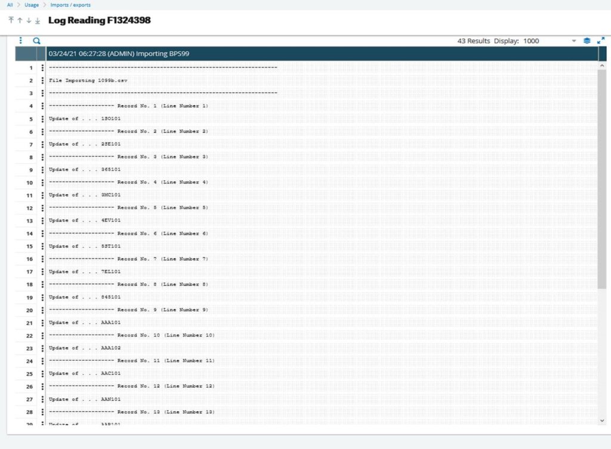
Task: Open the row options menu on line 1
Action: coord(41,67)
